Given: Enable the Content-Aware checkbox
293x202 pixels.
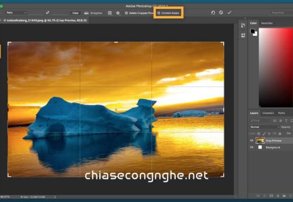Looking at the screenshot, I should [159, 13].
